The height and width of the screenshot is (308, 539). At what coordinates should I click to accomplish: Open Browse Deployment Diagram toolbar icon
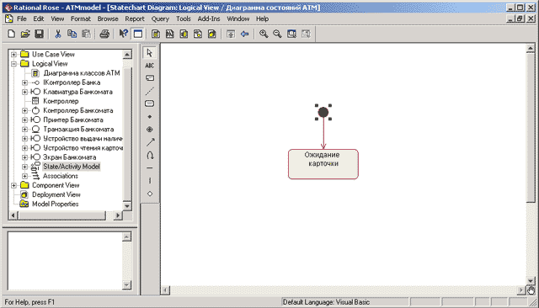tap(212, 34)
